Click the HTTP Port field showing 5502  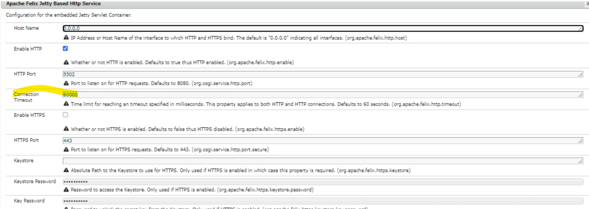click(323, 74)
